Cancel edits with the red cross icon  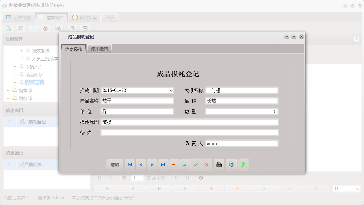pos(207,164)
